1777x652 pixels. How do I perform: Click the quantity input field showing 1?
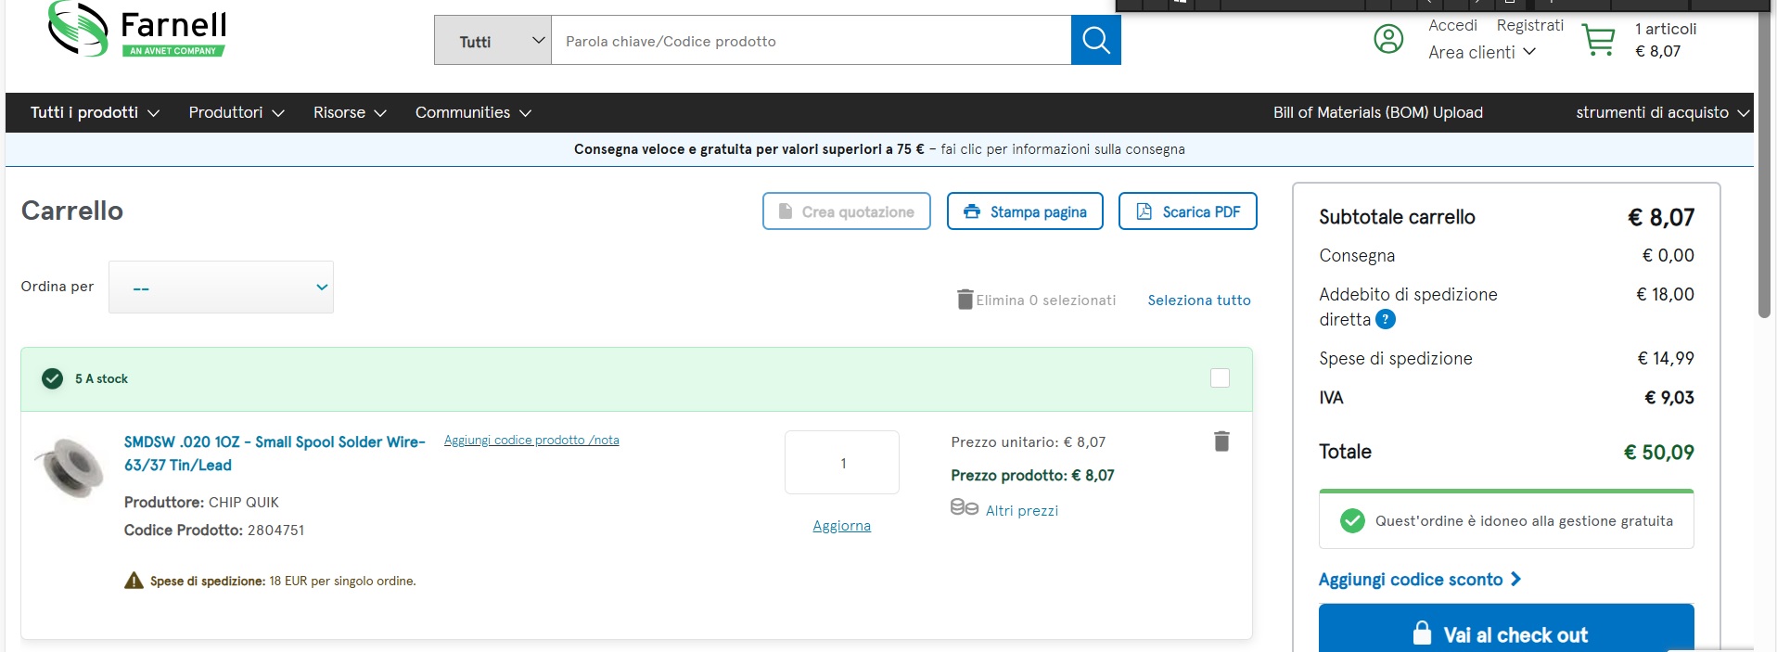pos(842,463)
